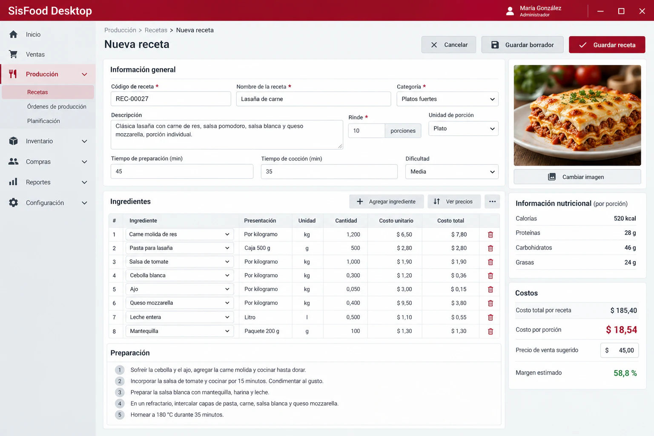Open the Recetas sidebar item
Image resolution: width=654 pixels, height=436 pixels.
48,92
